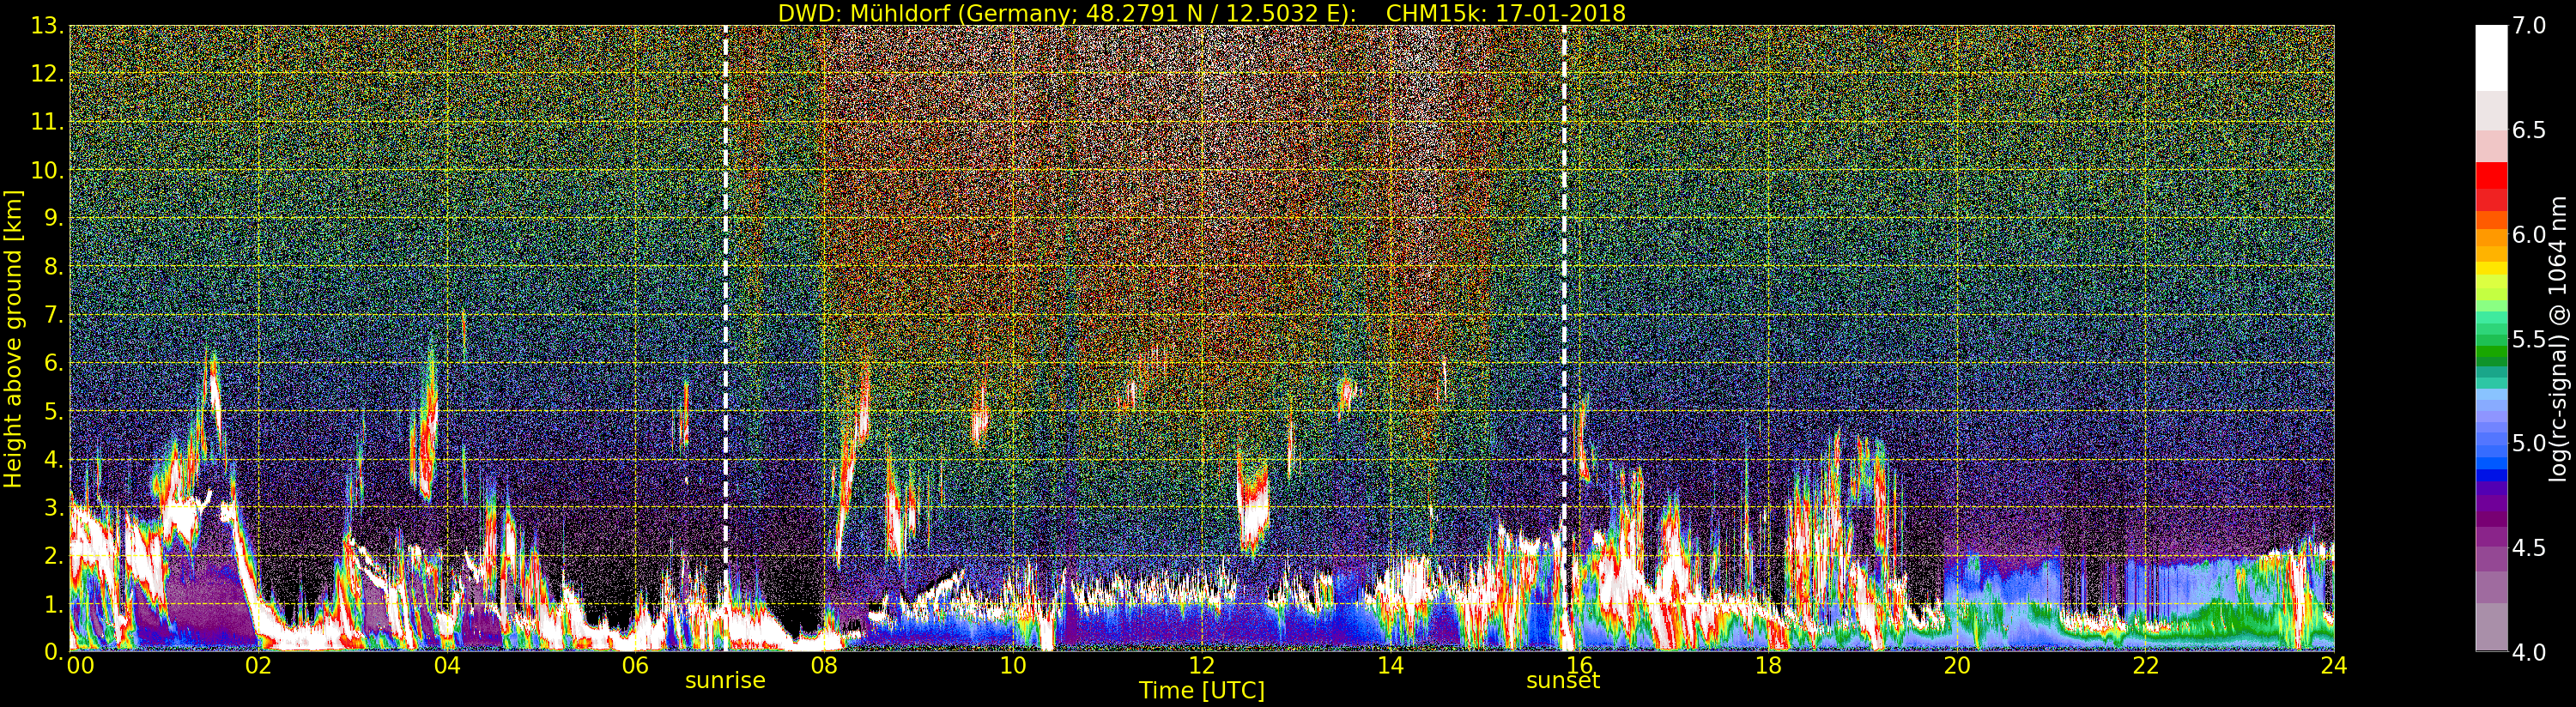Viewport: 2576px width, 707px height.
Task: Click the height tick label '12.'
Action: point(48,74)
